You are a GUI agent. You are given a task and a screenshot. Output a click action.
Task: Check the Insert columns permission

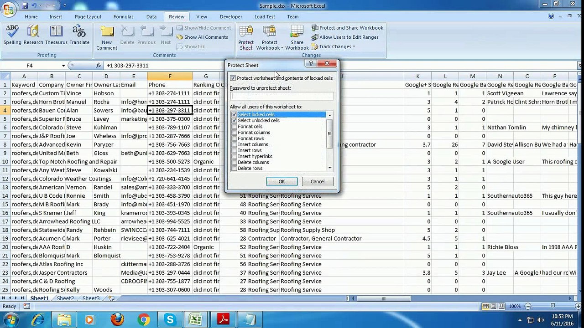point(234,144)
